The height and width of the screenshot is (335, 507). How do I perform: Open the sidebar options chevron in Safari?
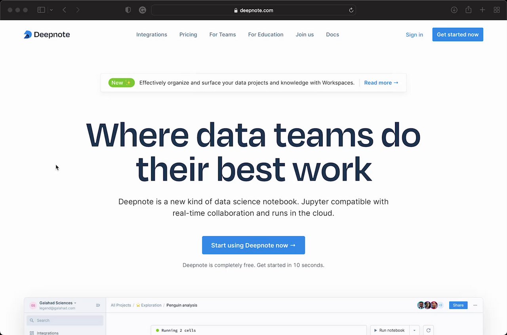click(51, 10)
